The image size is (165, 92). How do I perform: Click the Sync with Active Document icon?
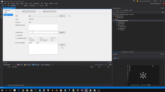tap(123, 10)
